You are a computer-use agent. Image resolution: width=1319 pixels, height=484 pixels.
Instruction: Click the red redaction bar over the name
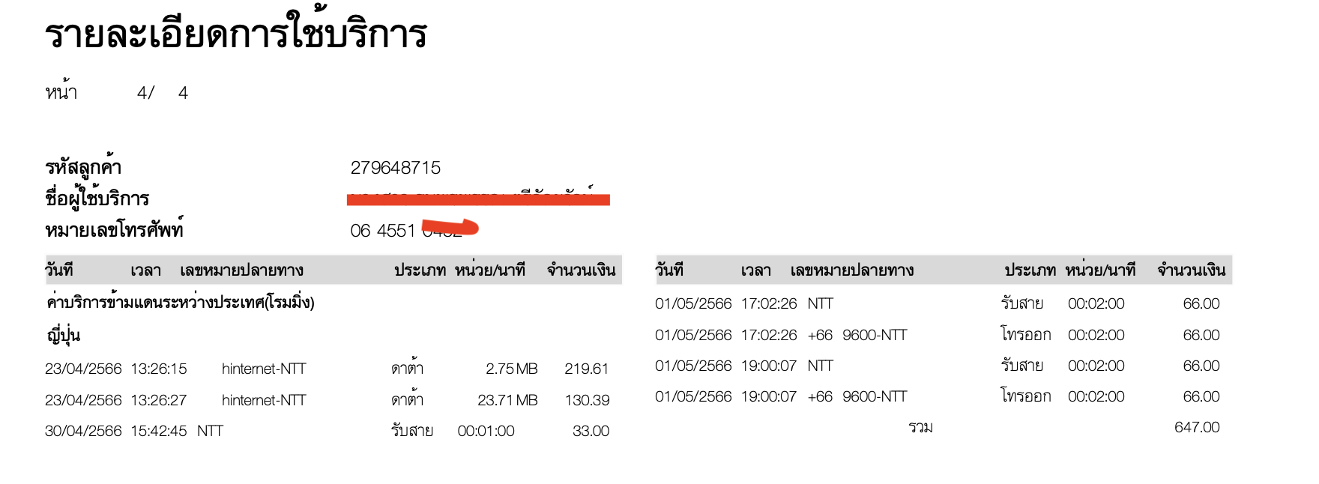(x=478, y=199)
